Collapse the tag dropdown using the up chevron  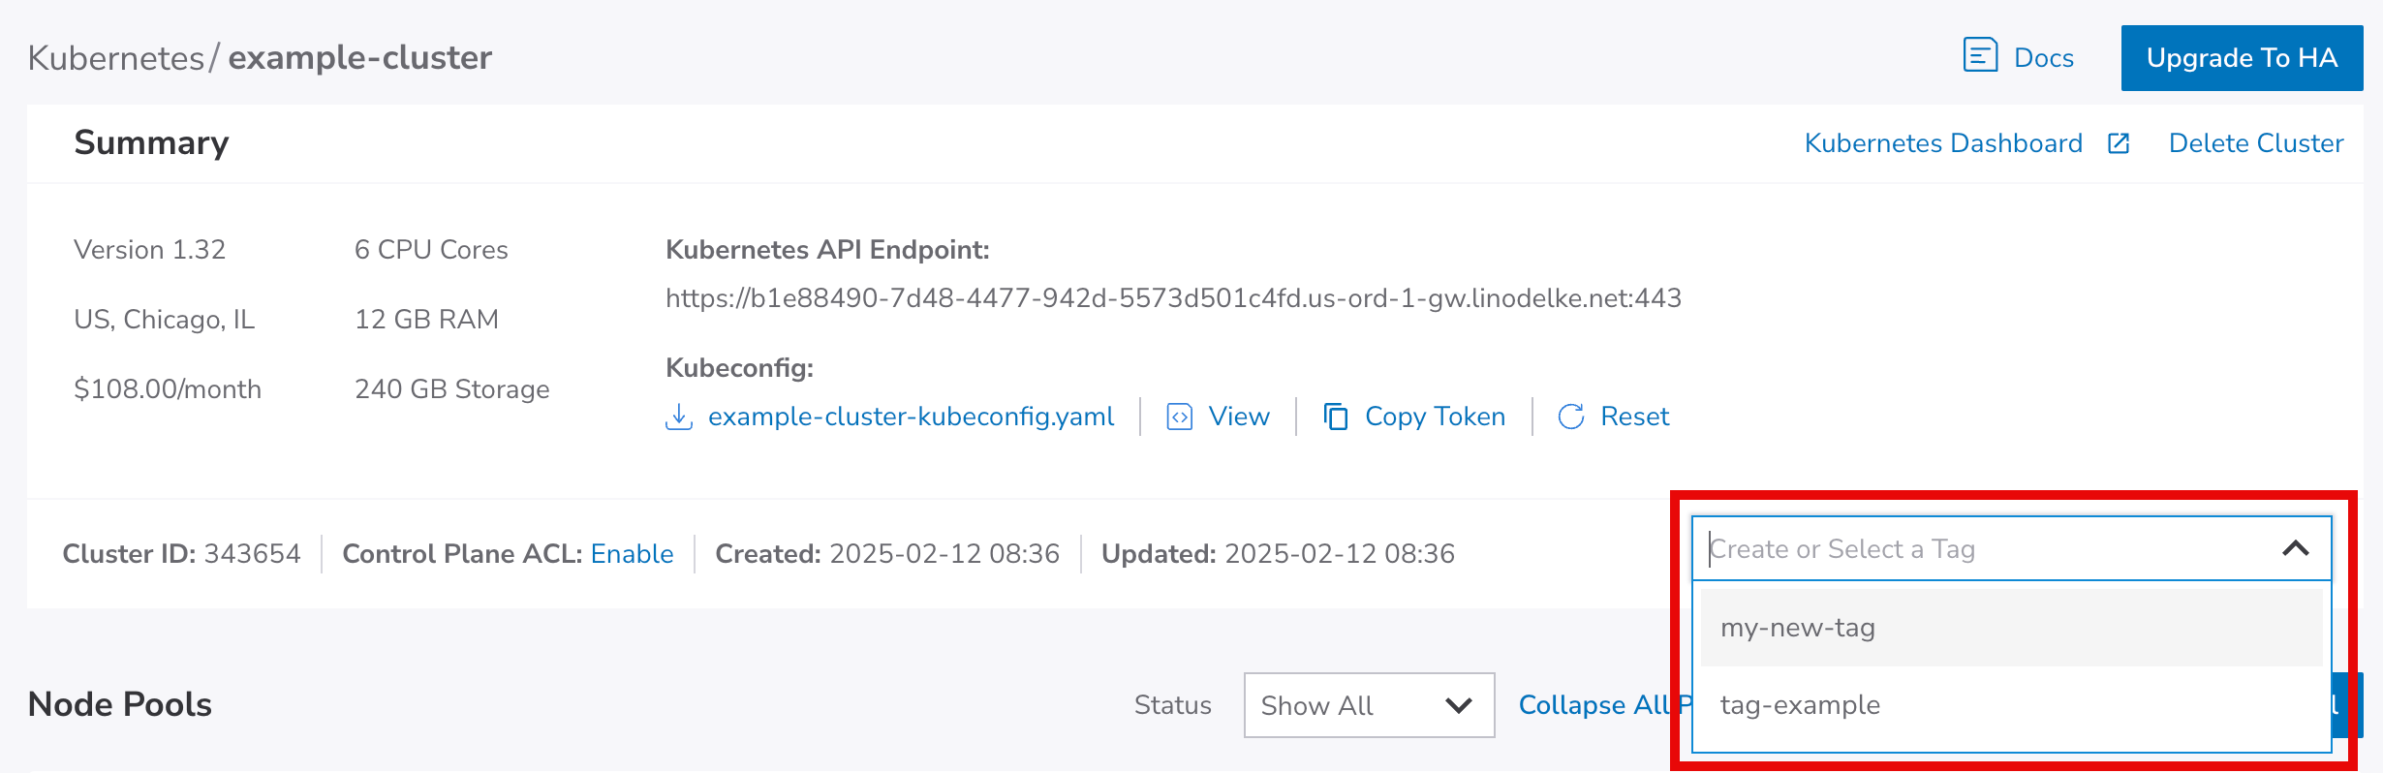[x=2295, y=548]
